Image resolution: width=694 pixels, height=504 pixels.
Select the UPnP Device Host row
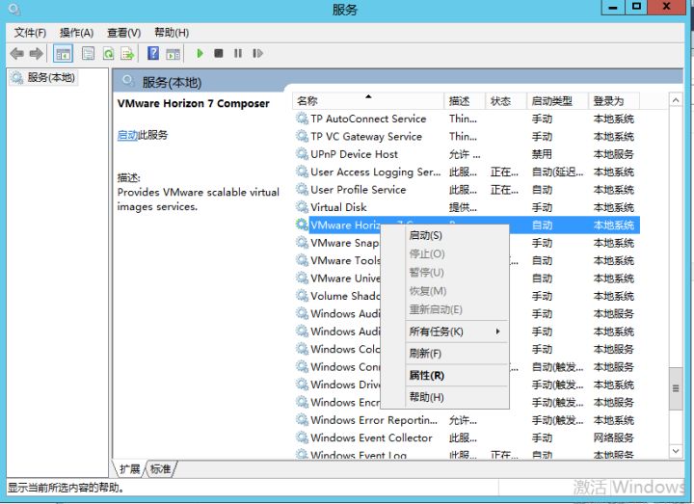[467, 154]
